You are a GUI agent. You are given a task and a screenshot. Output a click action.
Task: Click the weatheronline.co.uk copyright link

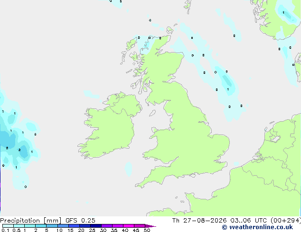(x=257, y=227)
